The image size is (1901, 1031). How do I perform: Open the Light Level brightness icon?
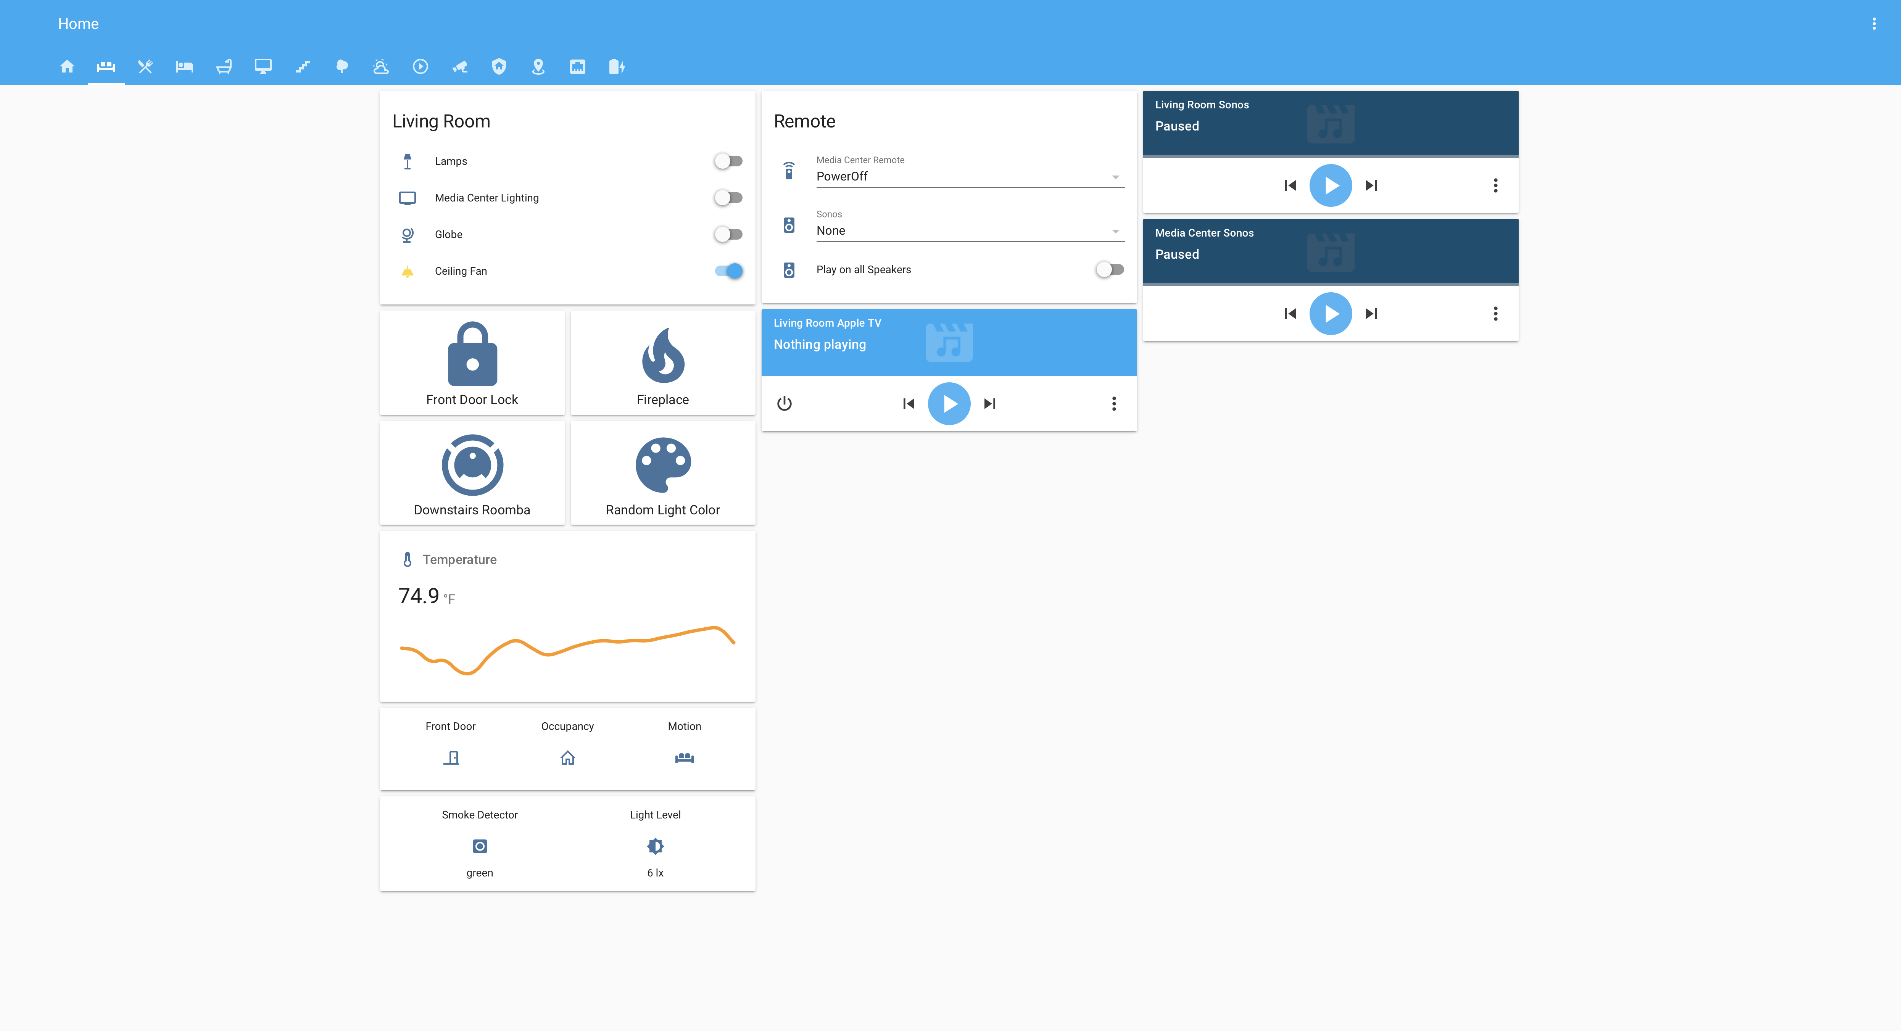[x=655, y=846]
